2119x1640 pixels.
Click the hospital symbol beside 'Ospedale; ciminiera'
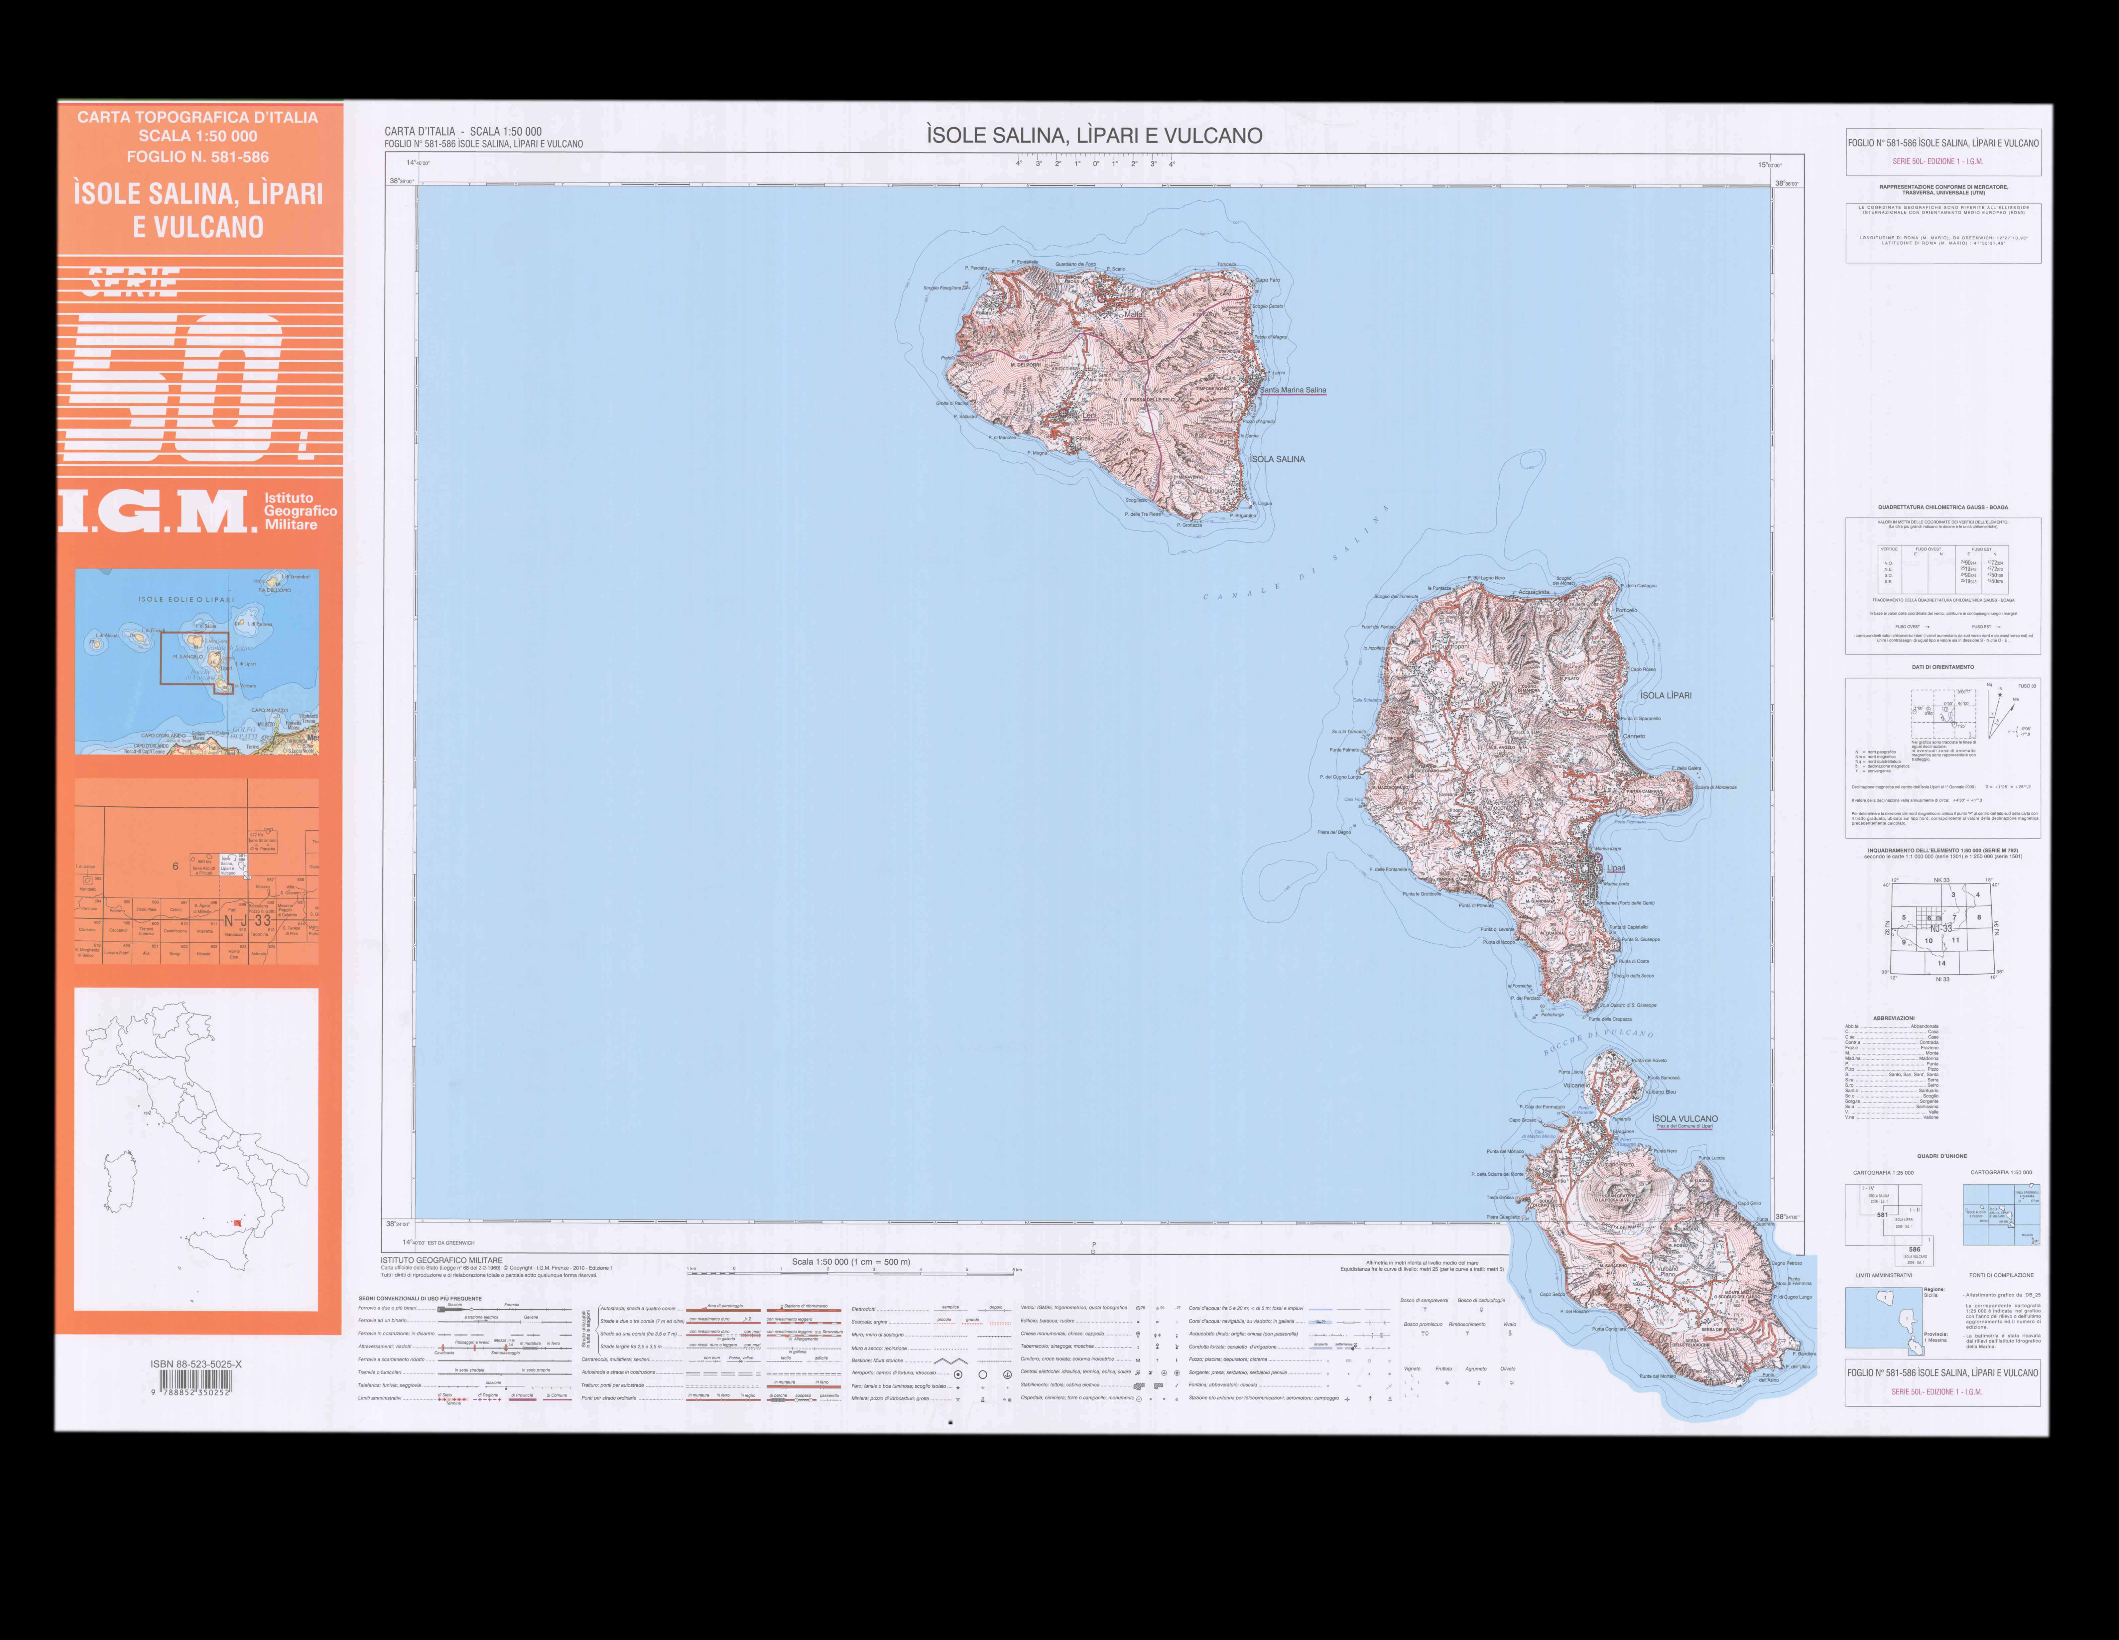1139,1399
